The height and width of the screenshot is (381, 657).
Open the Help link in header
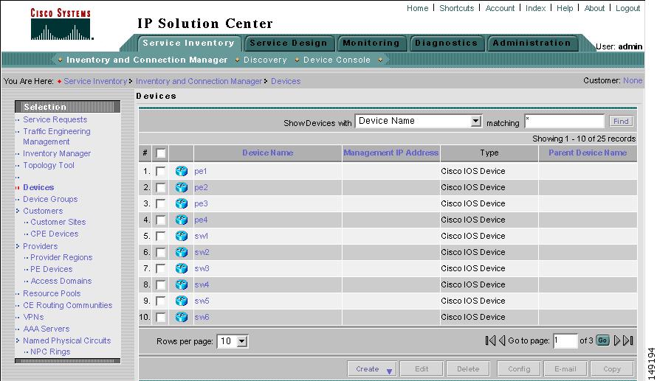click(x=565, y=8)
